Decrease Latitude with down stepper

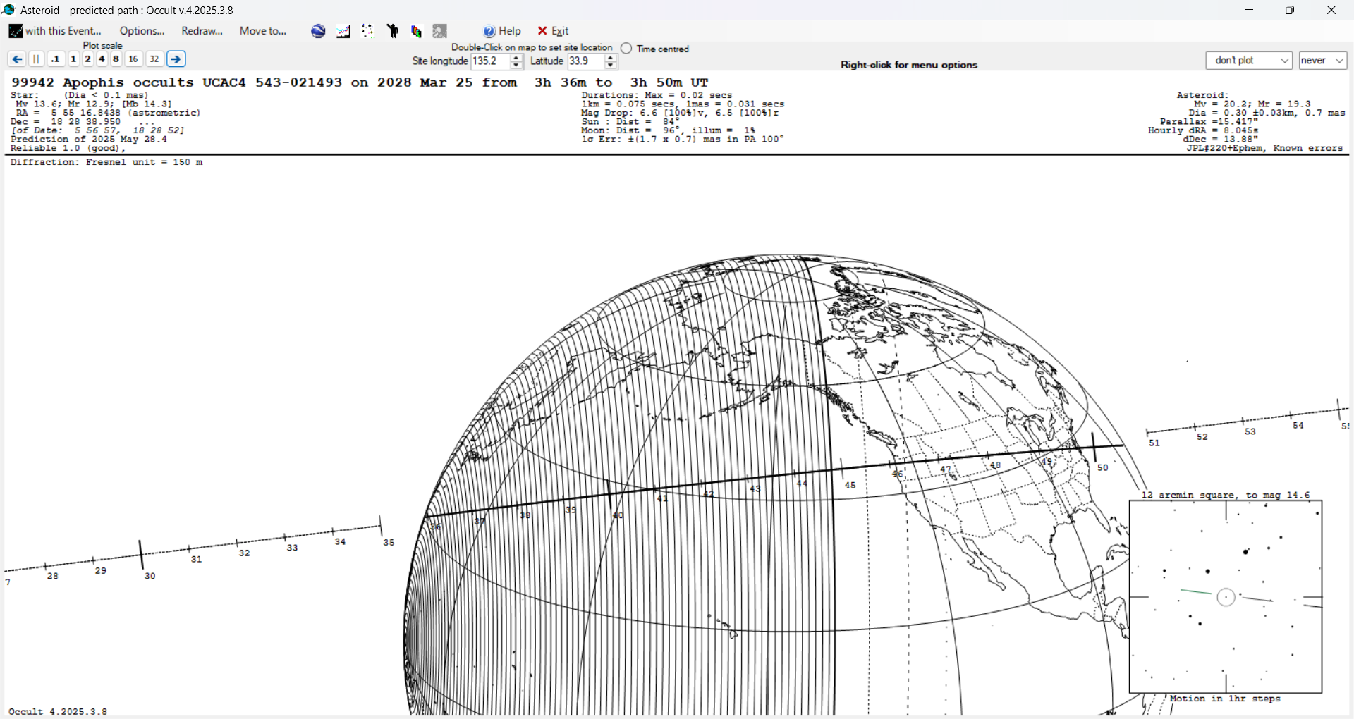[x=611, y=66]
